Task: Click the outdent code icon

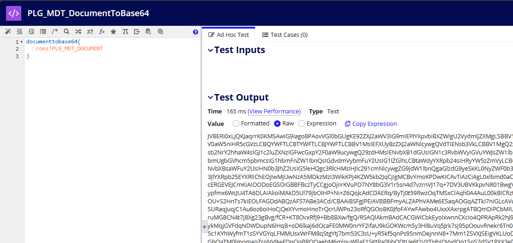Action: pos(19,32)
